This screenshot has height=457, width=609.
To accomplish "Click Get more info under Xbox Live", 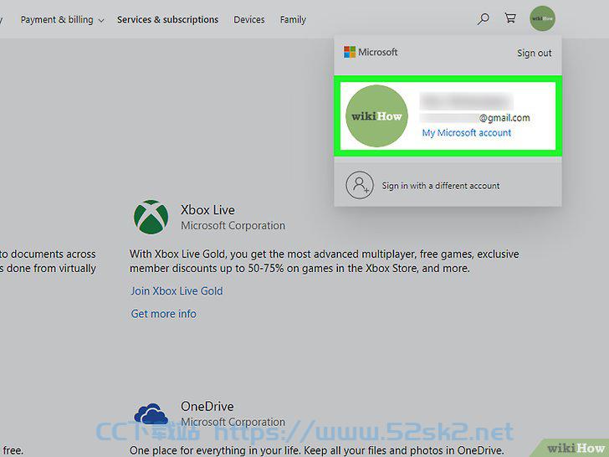I will (x=163, y=314).
